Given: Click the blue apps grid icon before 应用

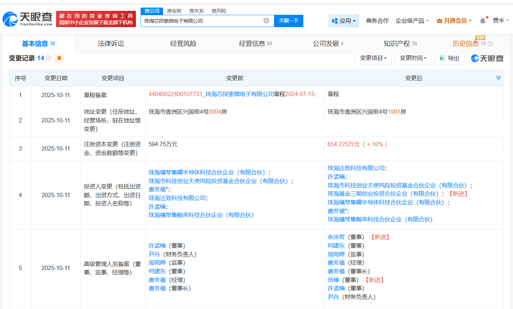Looking at the screenshot, I should 334,21.
